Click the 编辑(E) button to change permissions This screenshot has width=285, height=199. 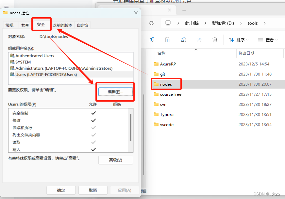[115, 92]
